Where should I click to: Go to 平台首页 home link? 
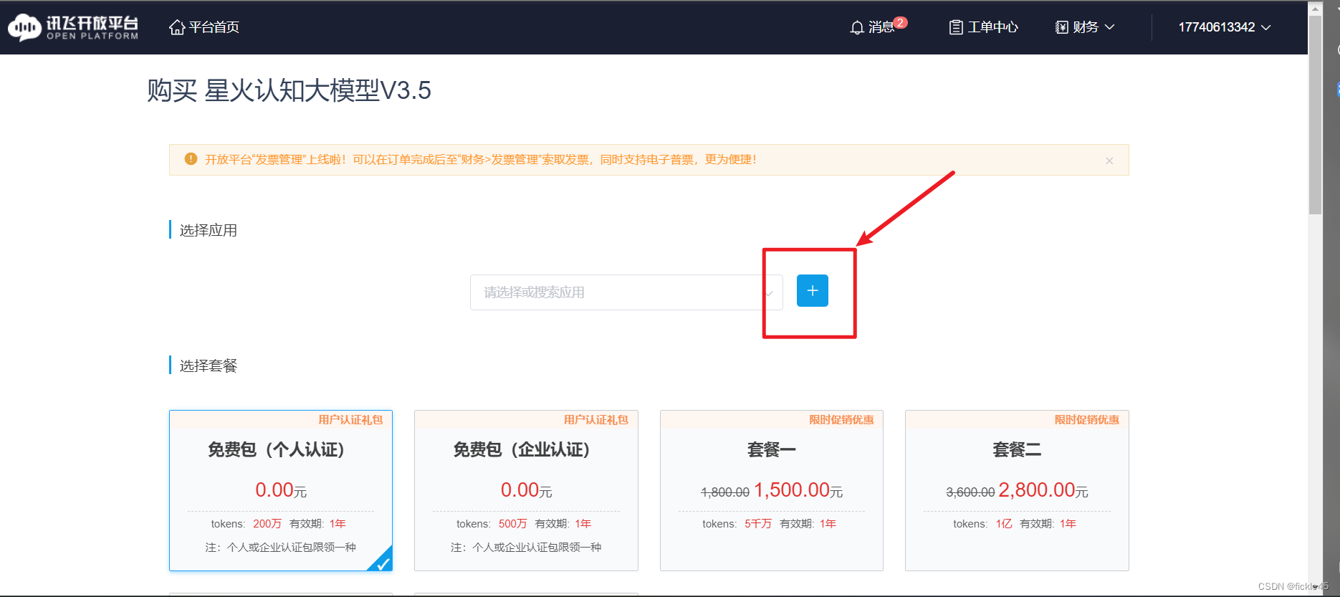point(204,27)
